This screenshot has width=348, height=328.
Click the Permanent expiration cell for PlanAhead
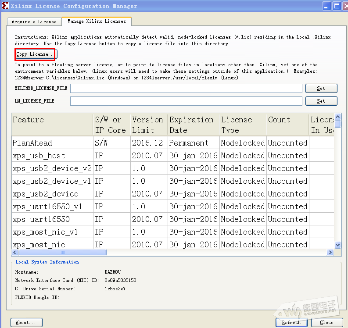tap(194, 143)
